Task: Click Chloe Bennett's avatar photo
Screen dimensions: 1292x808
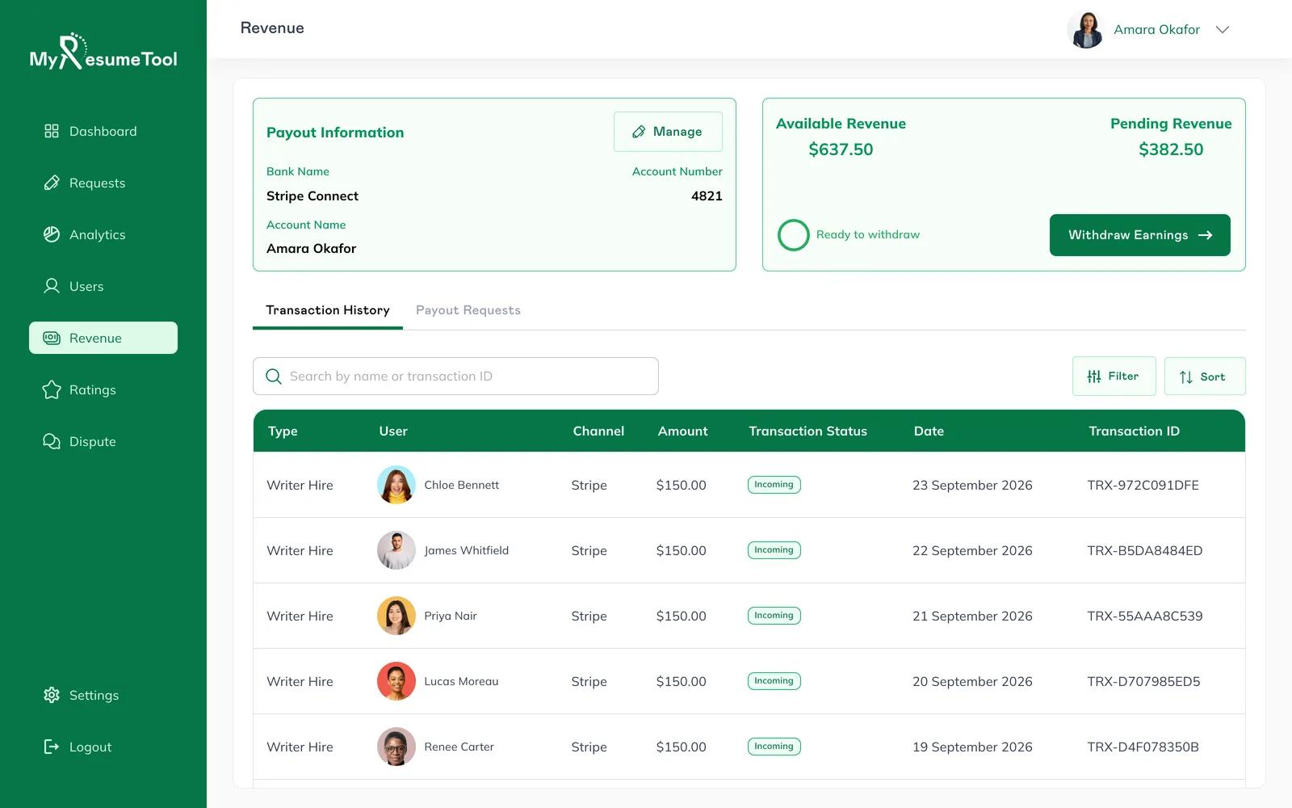Action: (x=396, y=485)
